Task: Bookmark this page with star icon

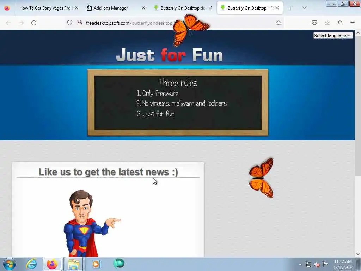Action: [x=279, y=23]
